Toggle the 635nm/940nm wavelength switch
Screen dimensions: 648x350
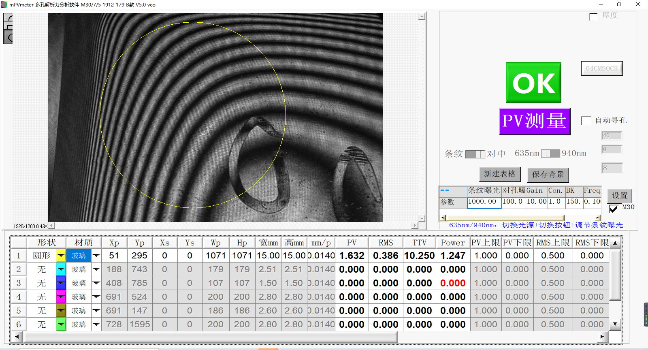550,154
